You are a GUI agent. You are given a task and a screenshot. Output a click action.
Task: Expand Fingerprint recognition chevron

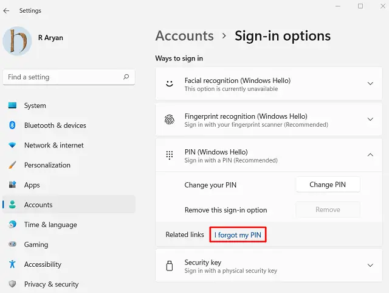(x=370, y=119)
